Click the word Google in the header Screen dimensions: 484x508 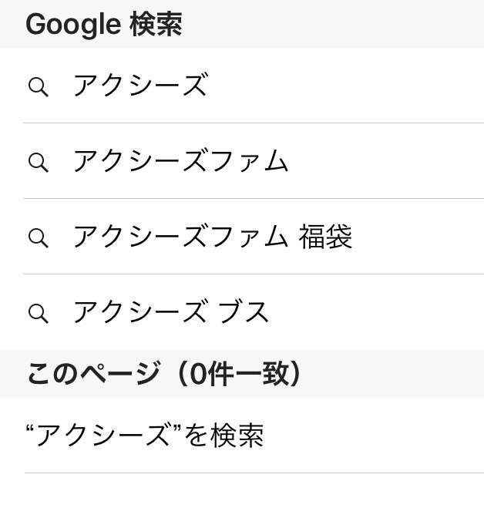[x=73, y=25]
